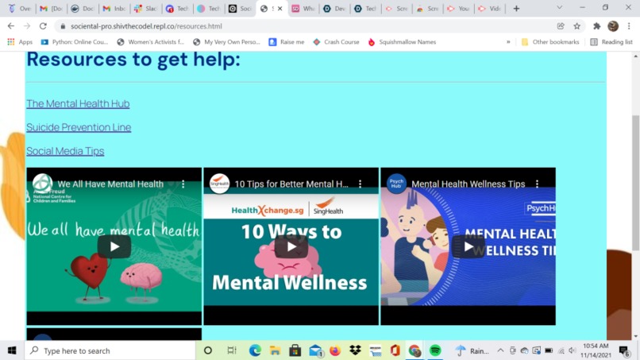
Task: Click the address bar URL field
Action: [307, 26]
